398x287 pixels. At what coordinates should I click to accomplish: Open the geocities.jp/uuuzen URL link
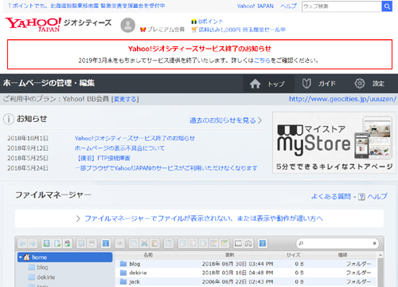(342, 99)
